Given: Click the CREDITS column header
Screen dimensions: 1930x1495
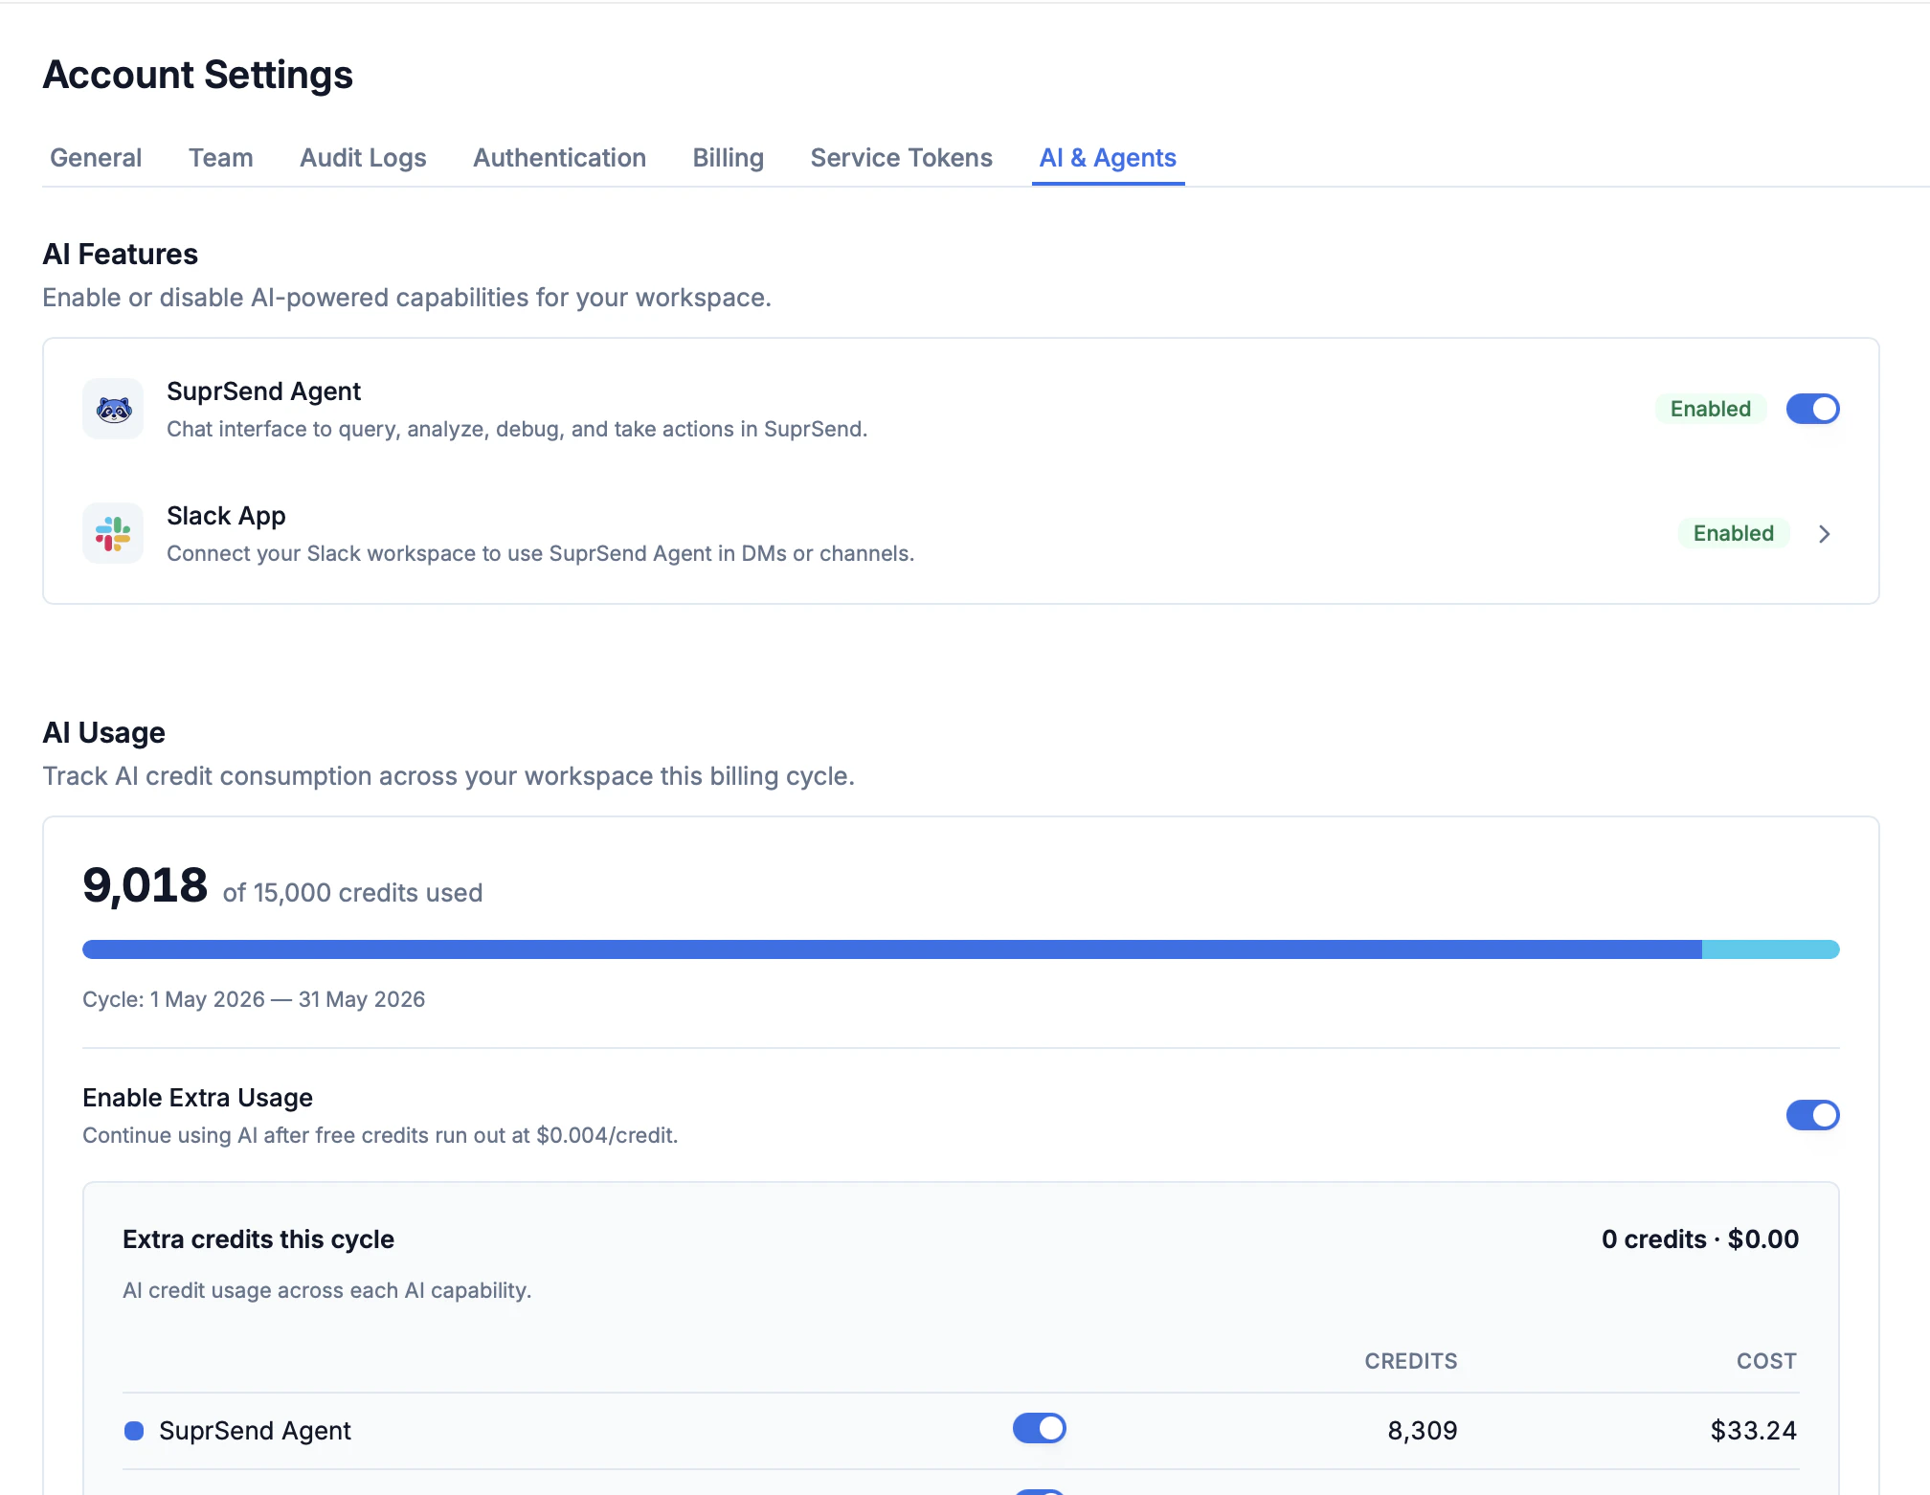Looking at the screenshot, I should coord(1410,1361).
